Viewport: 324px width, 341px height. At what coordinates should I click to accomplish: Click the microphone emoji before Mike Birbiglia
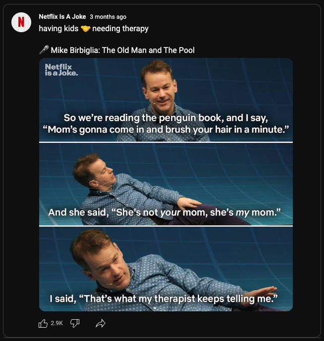44,50
